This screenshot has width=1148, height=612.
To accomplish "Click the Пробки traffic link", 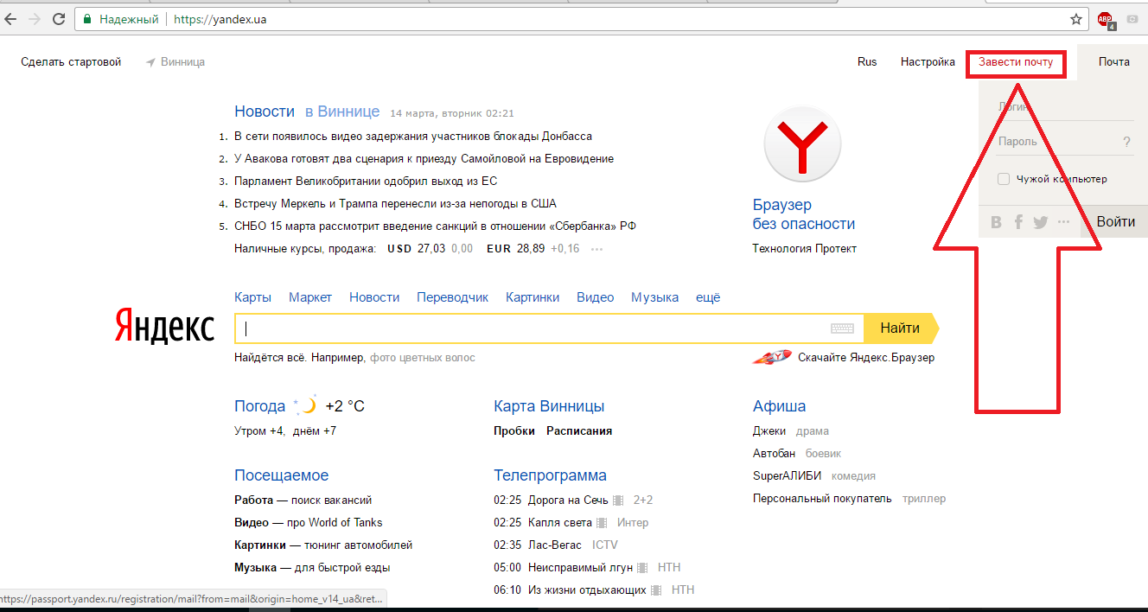I will [514, 431].
